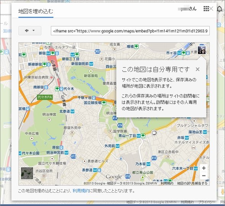Click the 乃木坂 subway icon

point(148,164)
